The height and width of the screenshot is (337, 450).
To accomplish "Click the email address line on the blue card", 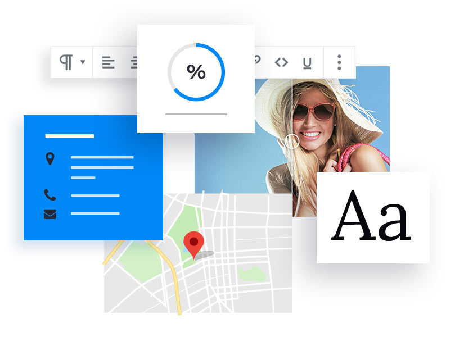I will coord(95,213).
